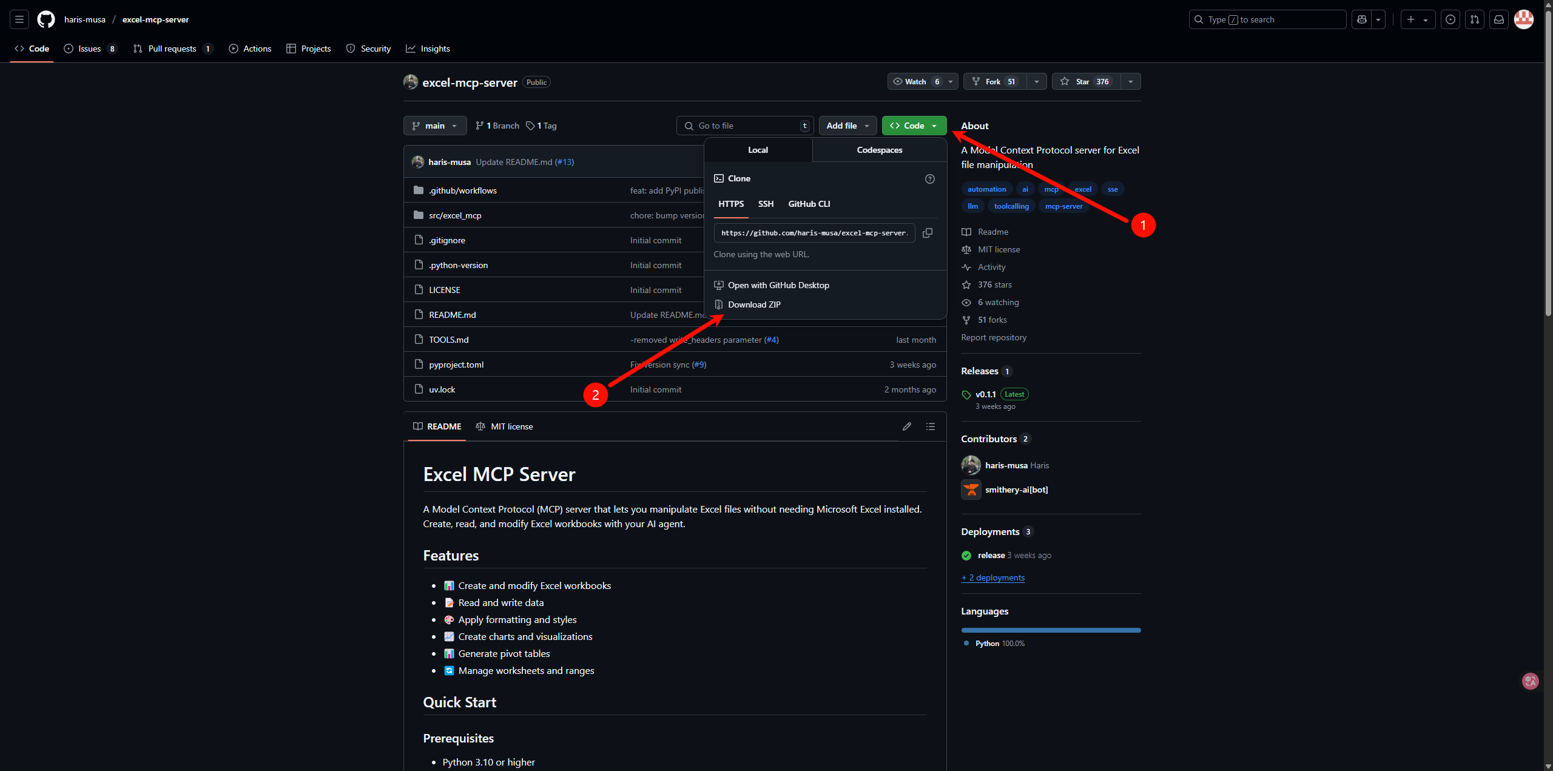Viewport: 1553px width, 771px height.
Task: Click the edit README pencil icon
Action: 907,426
